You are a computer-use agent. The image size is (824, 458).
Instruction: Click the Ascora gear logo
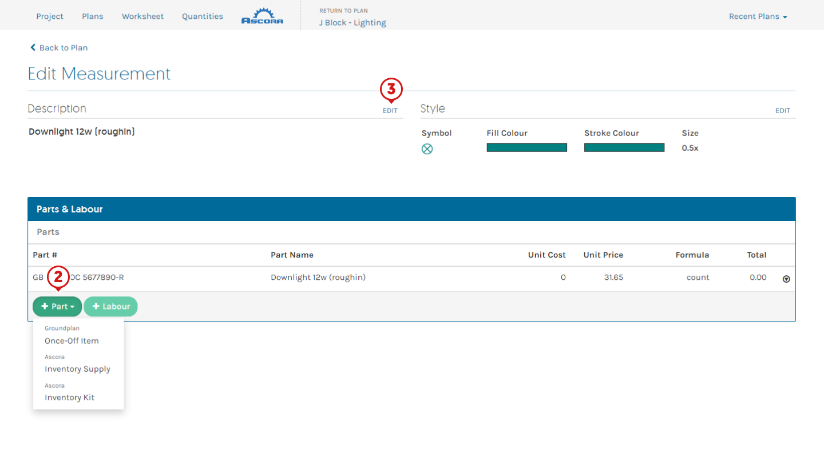coord(262,16)
